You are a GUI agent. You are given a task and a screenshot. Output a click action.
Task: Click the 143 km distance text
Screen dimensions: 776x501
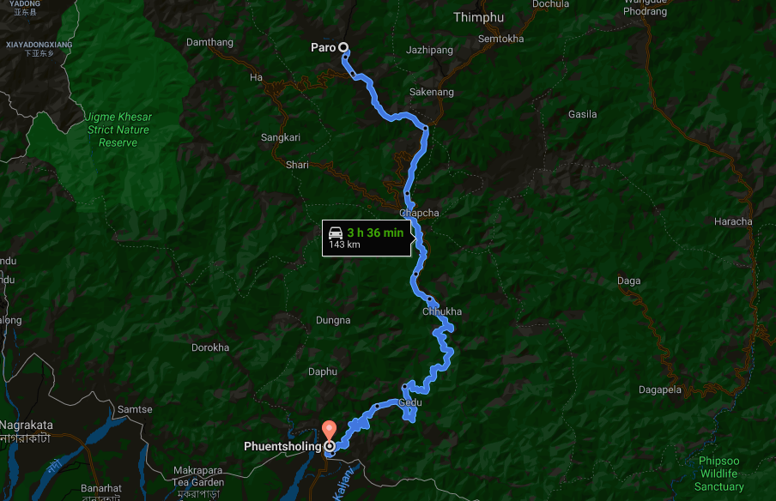(x=344, y=244)
